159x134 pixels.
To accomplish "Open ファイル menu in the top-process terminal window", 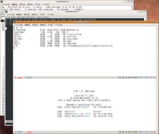I will tap(6, 5).
